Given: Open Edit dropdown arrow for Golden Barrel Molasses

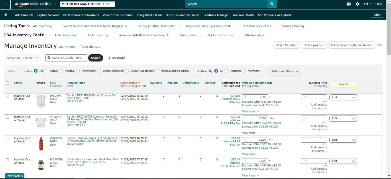Looking at the screenshot, I should pyautogui.click(x=354, y=161).
